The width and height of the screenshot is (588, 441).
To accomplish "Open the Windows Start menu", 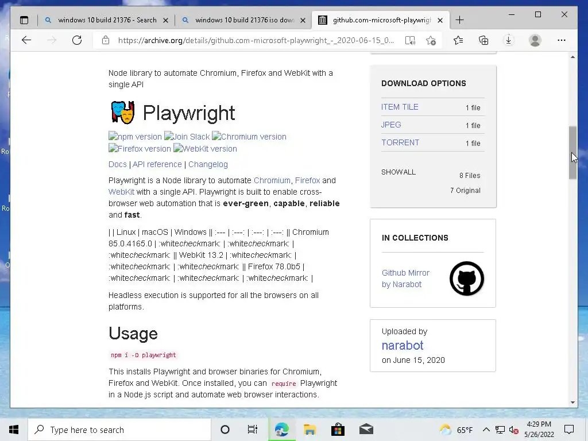I will click(14, 430).
